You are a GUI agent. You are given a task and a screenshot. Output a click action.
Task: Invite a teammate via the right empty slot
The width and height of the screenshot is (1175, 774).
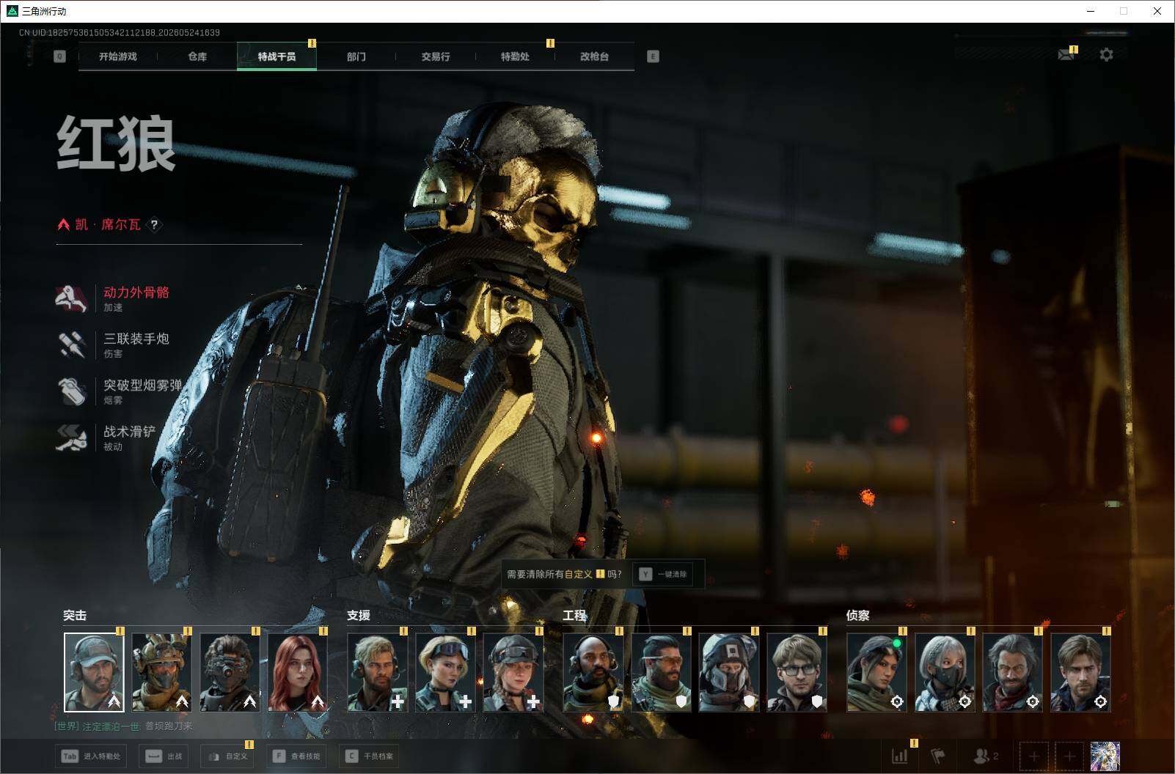point(1069,756)
